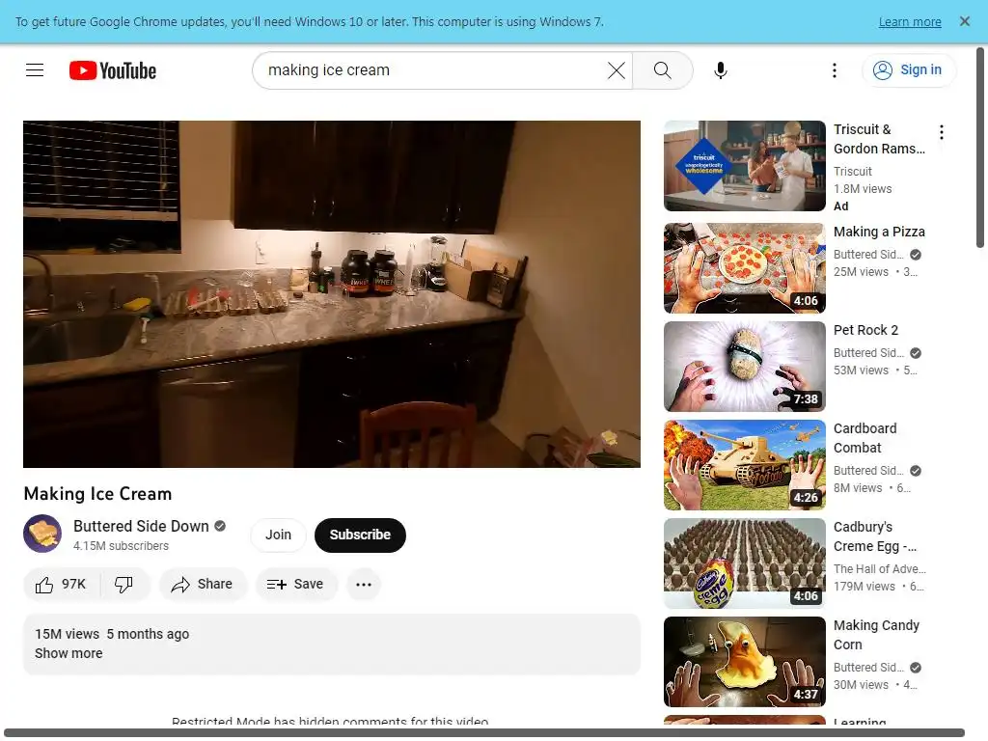
Task: Open YouTube settings three-dot menu
Action: (x=835, y=69)
